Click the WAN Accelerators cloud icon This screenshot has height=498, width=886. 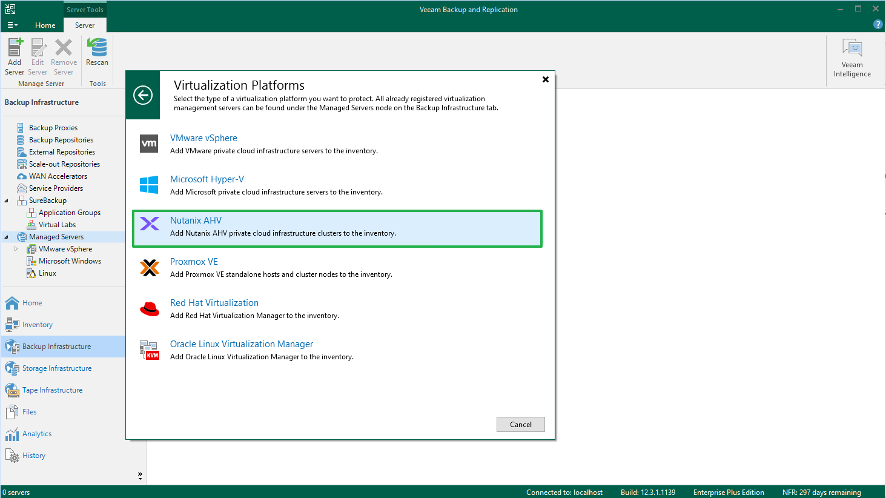coord(22,176)
